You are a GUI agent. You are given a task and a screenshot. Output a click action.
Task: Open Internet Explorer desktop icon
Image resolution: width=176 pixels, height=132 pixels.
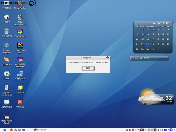pyautogui.click(x=7, y=48)
